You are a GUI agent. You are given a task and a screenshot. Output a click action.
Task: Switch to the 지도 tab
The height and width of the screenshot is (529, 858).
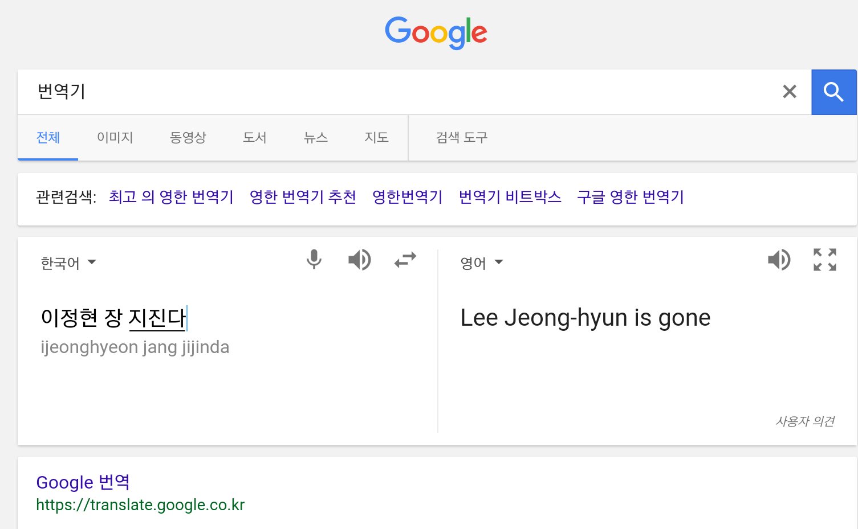coord(376,138)
